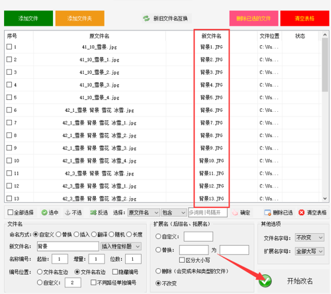Click the file name 41_10_雪景.jpg
The height and width of the screenshot is (294, 331).
(x=99, y=47)
